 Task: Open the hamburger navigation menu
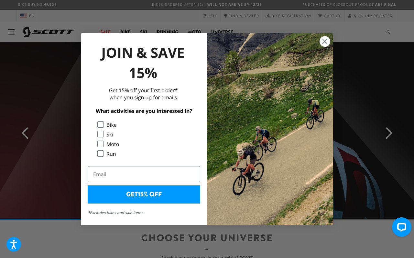(11, 32)
